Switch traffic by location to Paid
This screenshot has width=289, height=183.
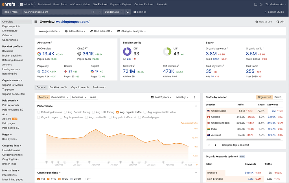pos(278,97)
